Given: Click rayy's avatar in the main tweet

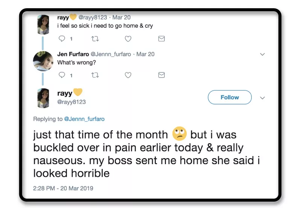Looking at the screenshot, I should (x=43, y=98).
